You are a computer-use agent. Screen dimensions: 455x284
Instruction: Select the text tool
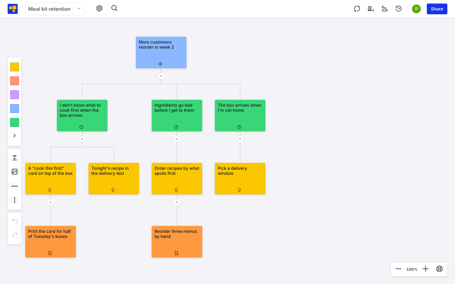click(15, 158)
